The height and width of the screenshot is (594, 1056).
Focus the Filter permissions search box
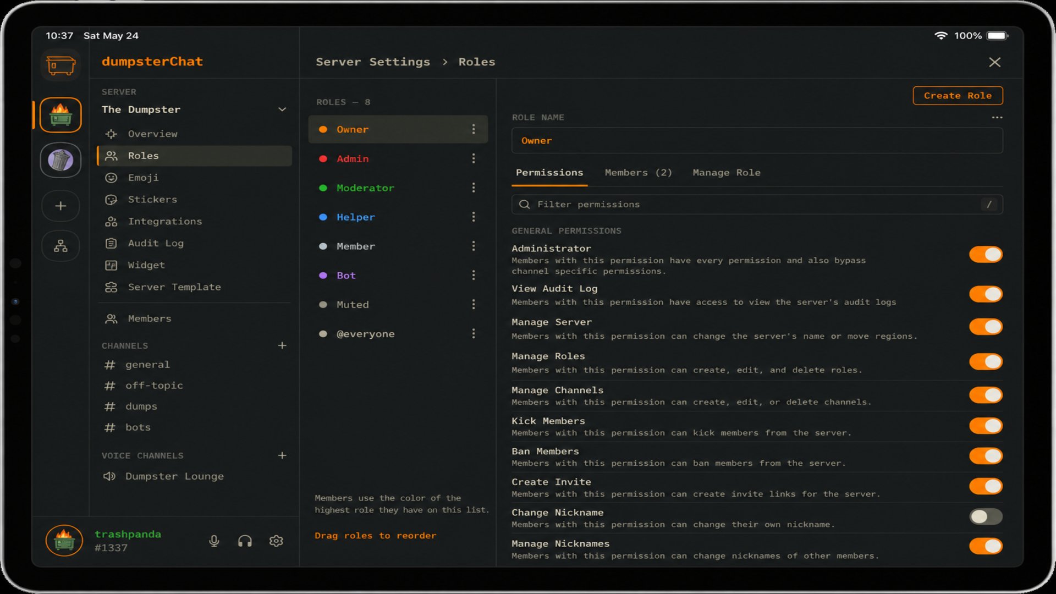tap(757, 205)
